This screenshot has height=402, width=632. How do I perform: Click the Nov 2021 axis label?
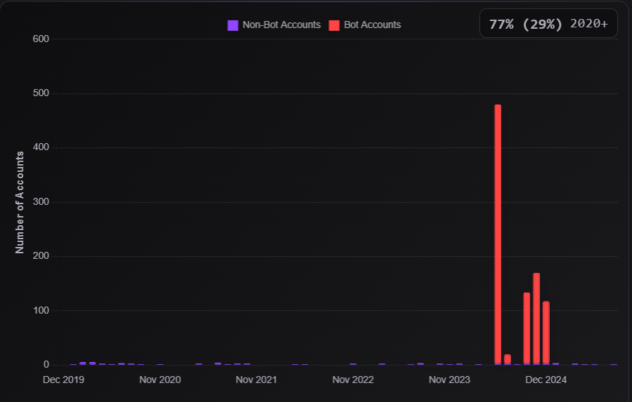257,380
